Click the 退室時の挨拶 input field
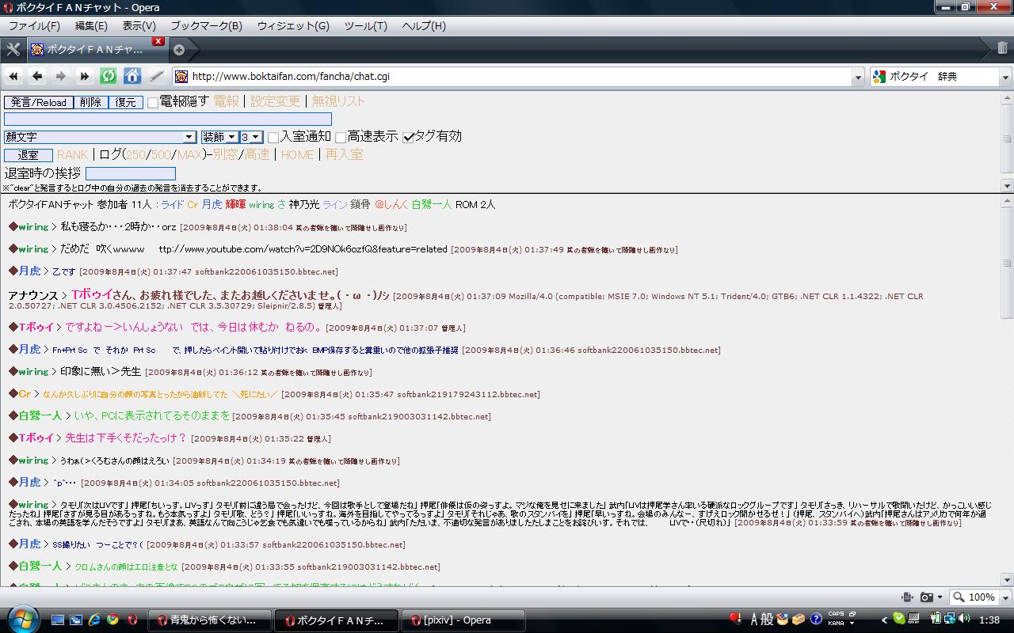1014x633 pixels. tap(131, 173)
